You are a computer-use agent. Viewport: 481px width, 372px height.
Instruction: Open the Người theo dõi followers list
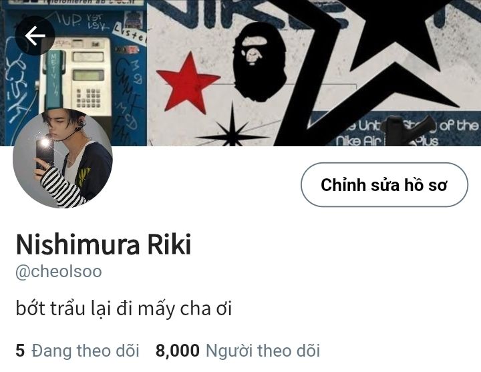click(x=238, y=351)
